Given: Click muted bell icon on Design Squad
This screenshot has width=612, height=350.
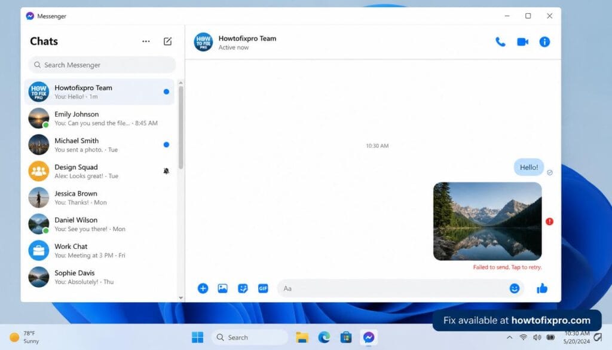Looking at the screenshot, I should 166,171.
